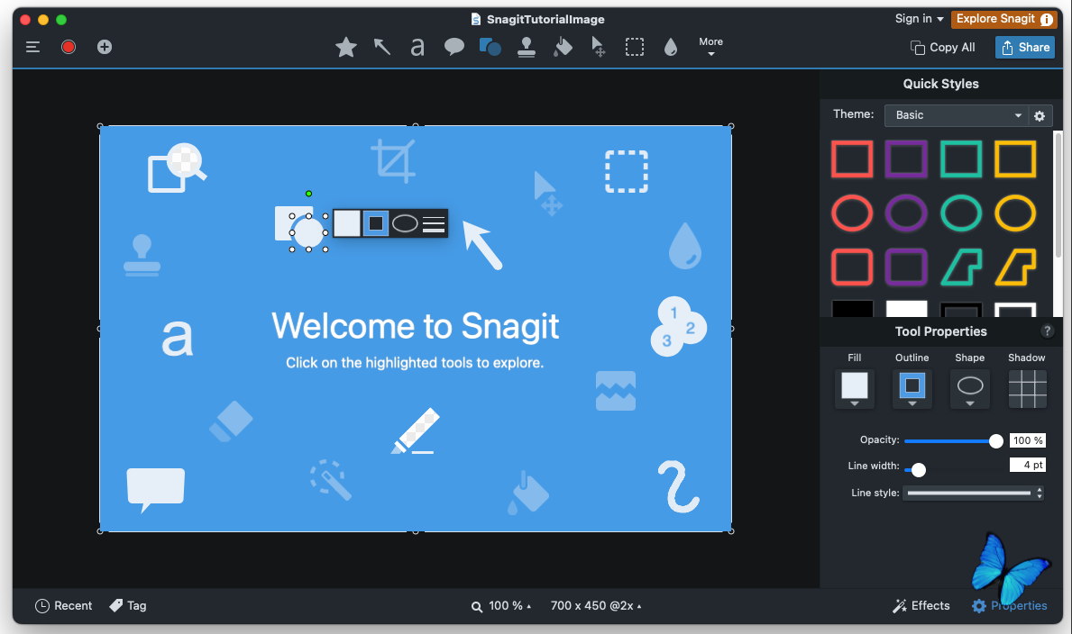Apply the yellow rectangle quick style

pos(1015,159)
